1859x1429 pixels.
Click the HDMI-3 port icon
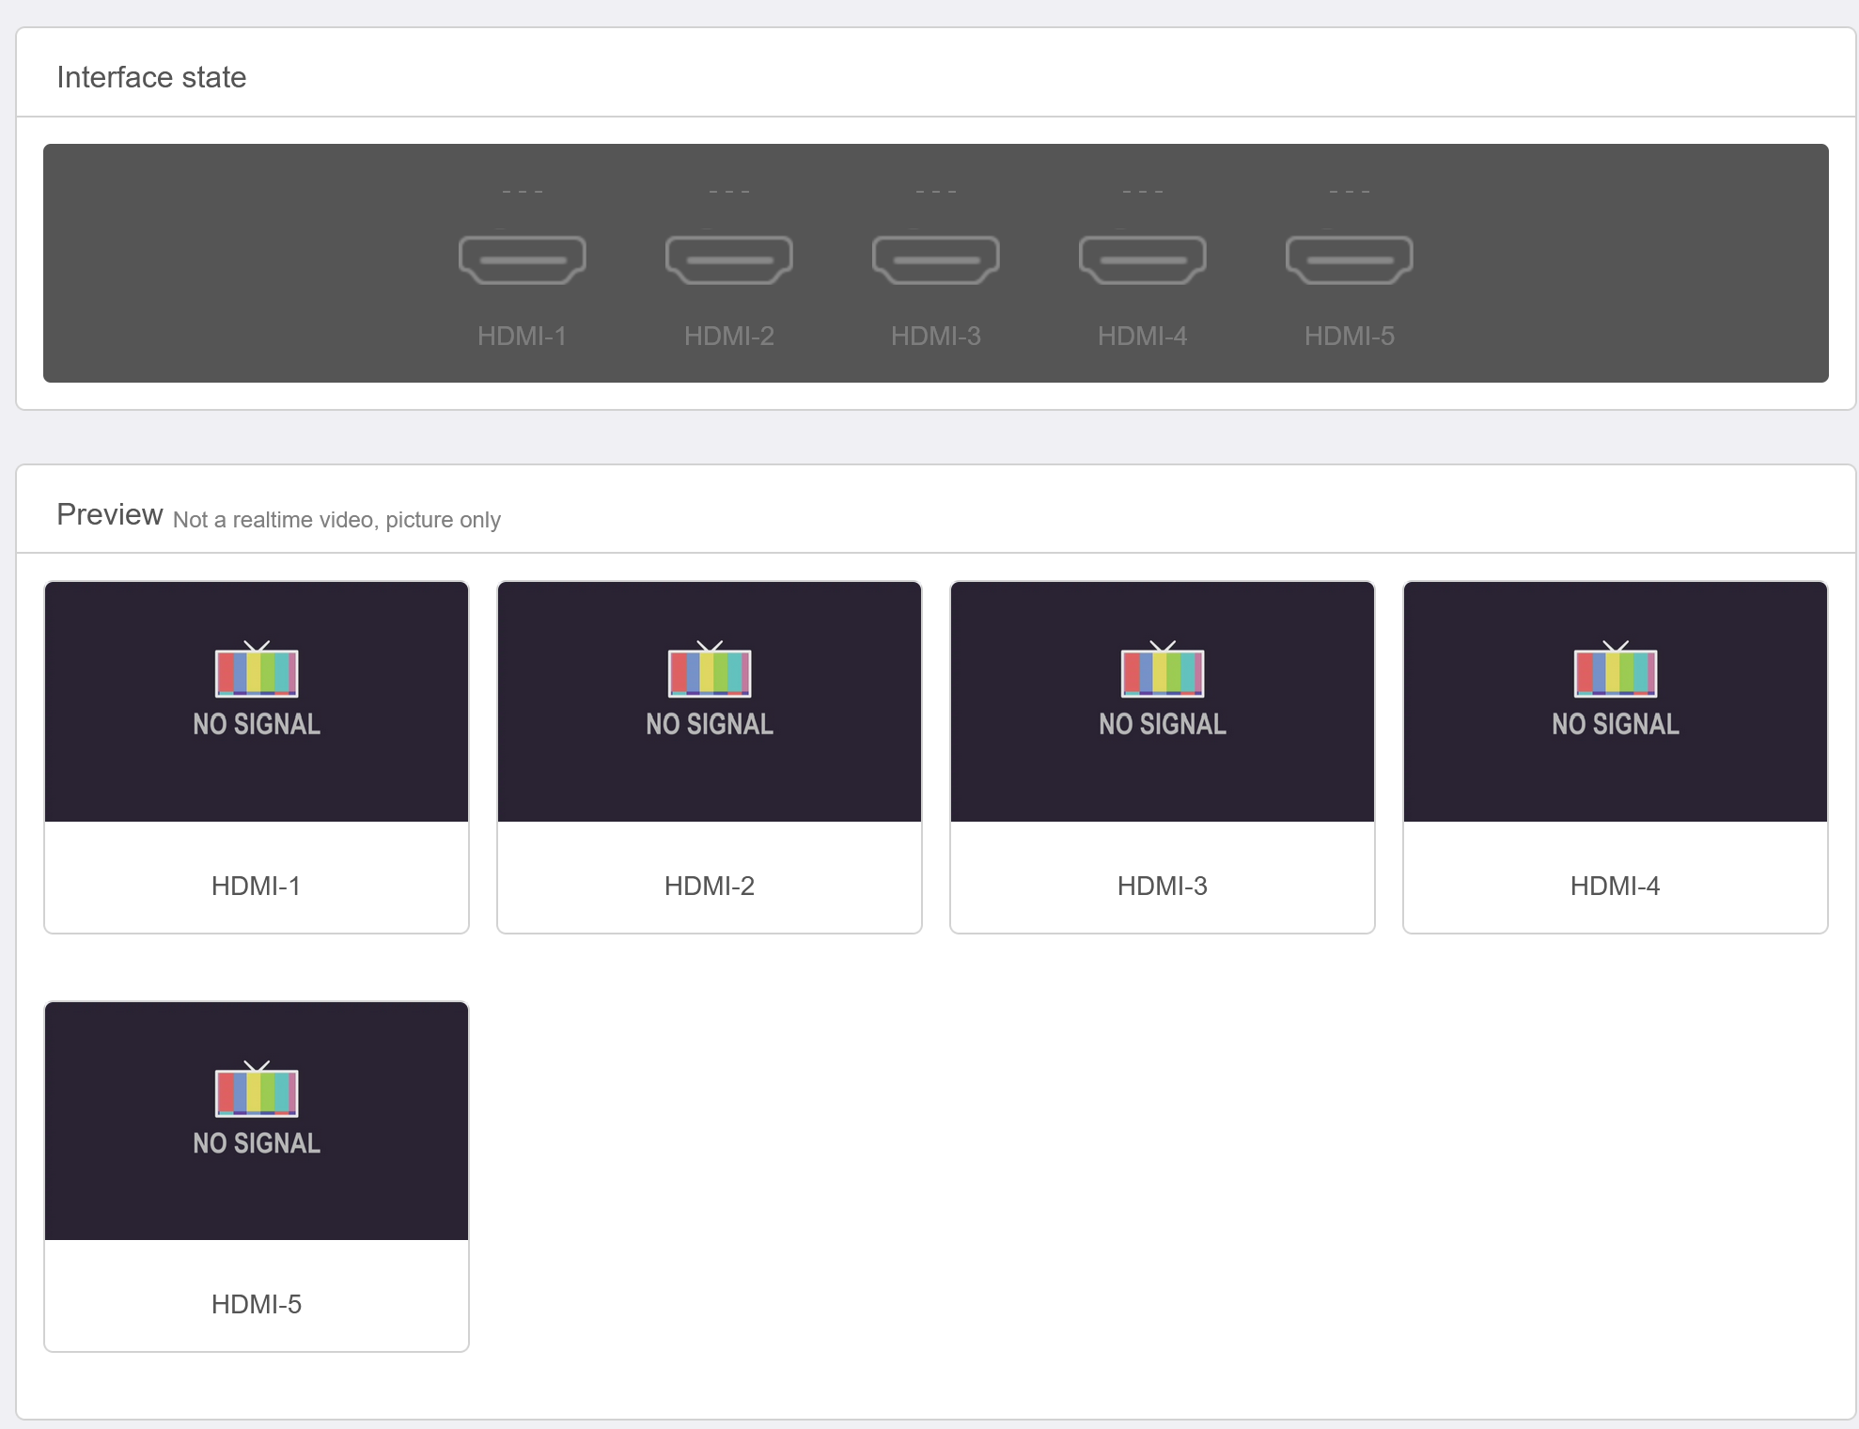point(935,259)
